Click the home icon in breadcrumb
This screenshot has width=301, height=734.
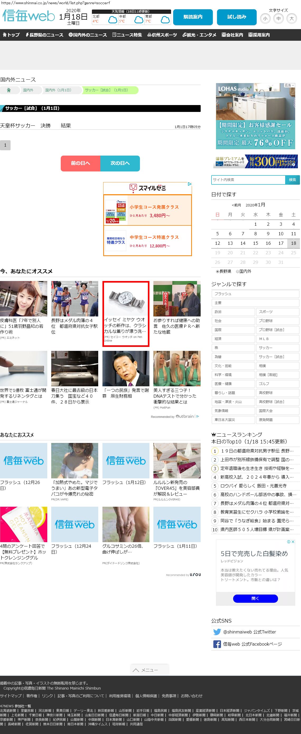(9, 90)
